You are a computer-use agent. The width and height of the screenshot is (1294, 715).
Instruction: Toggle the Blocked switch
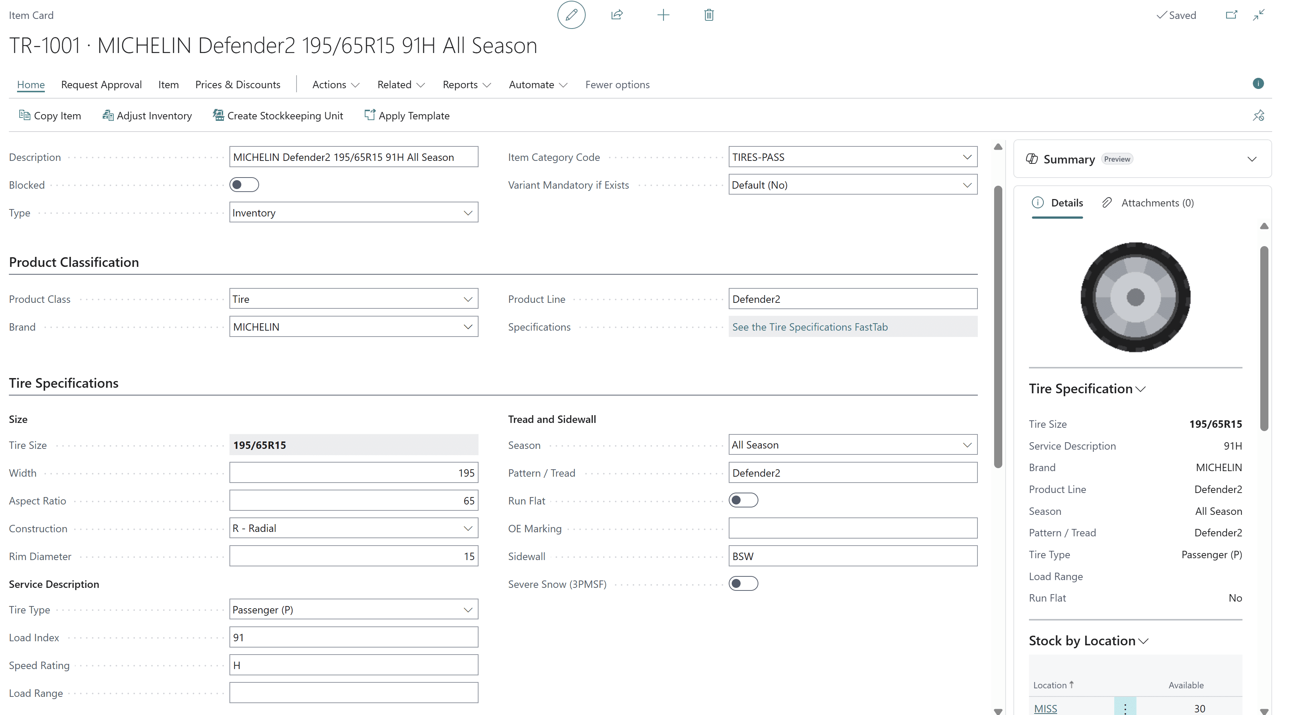[x=244, y=185]
